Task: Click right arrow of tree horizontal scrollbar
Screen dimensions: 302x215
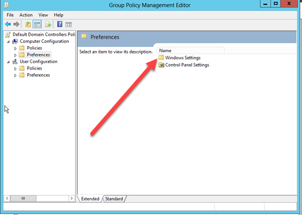Action: click(72, 198)
